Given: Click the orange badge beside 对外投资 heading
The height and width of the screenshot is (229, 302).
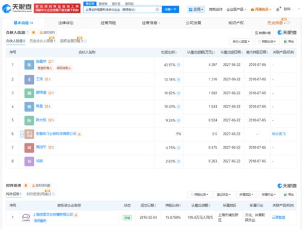Looking at the screenshot, I should [25, 185].
